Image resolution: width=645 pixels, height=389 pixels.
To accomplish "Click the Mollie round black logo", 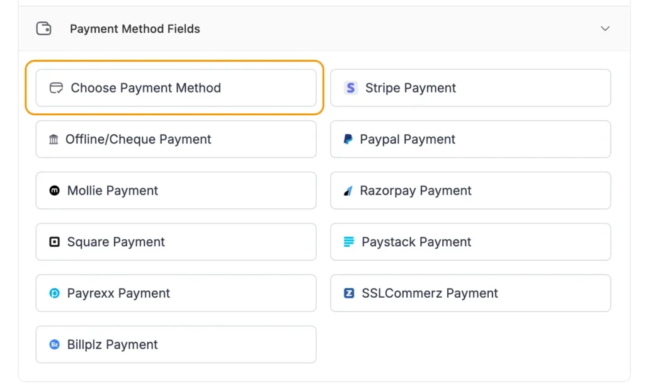I will 54,190.
